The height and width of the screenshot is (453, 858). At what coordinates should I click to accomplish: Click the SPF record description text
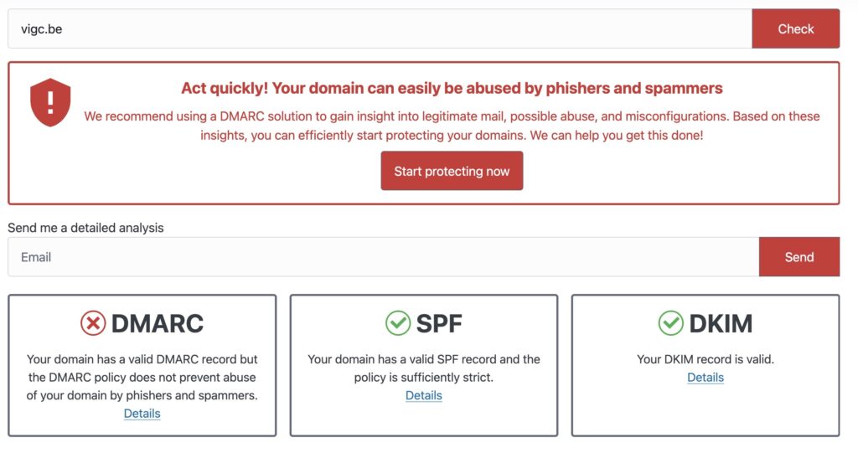[423, 368]
